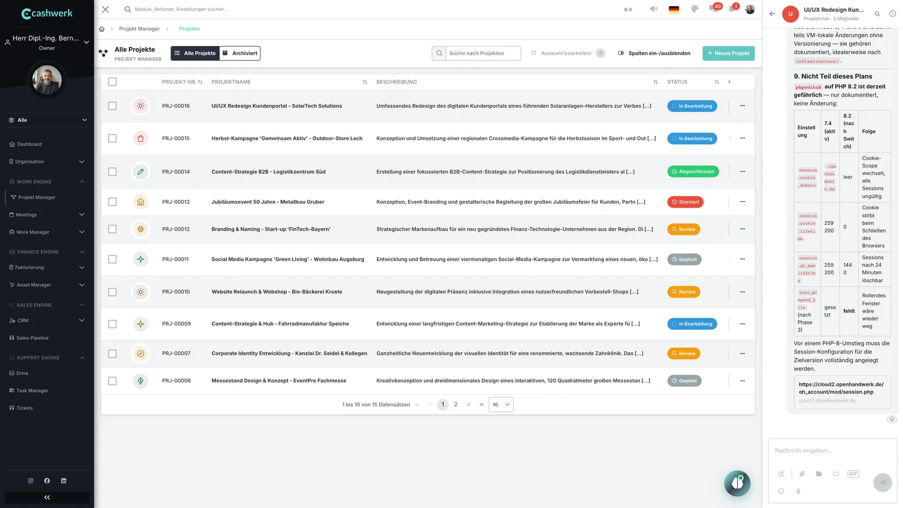The width and height of the screenshot is (903, 508).
Task: Expand the Organisation sidebar menu
Action: (47, 162)
